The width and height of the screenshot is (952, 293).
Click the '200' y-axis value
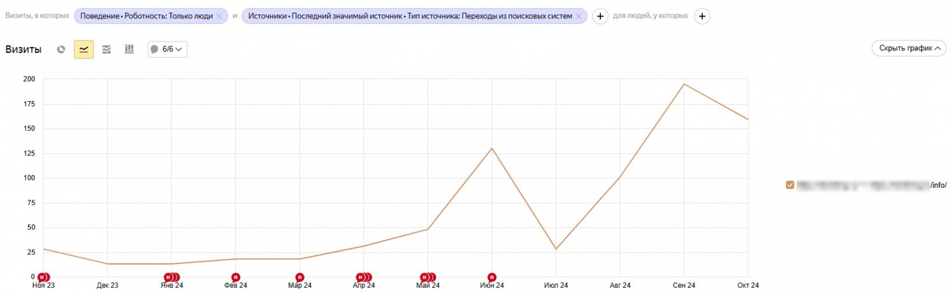29,78
